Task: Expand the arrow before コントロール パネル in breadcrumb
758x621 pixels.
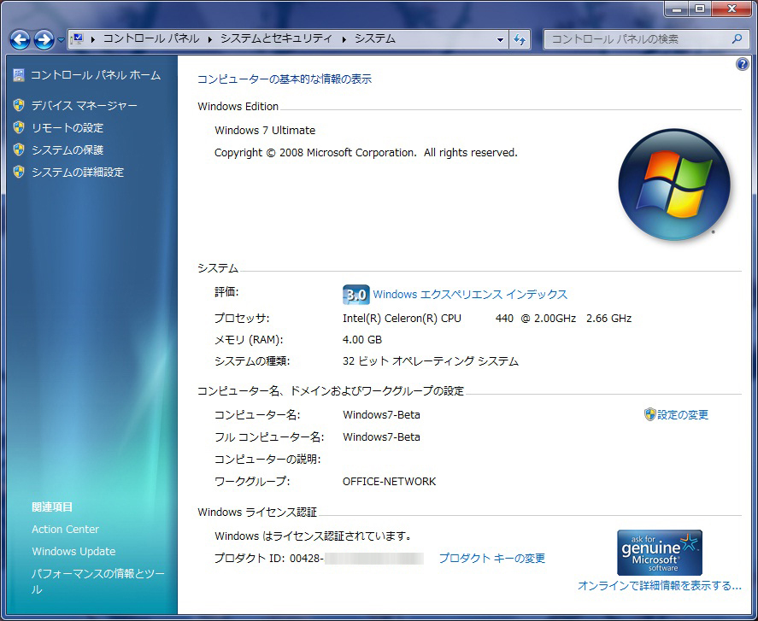Action: 92,39
